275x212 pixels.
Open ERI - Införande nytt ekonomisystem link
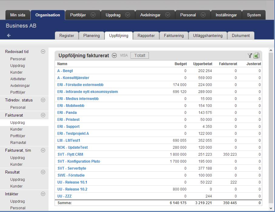pyautogui.click(x=88, y=92)
